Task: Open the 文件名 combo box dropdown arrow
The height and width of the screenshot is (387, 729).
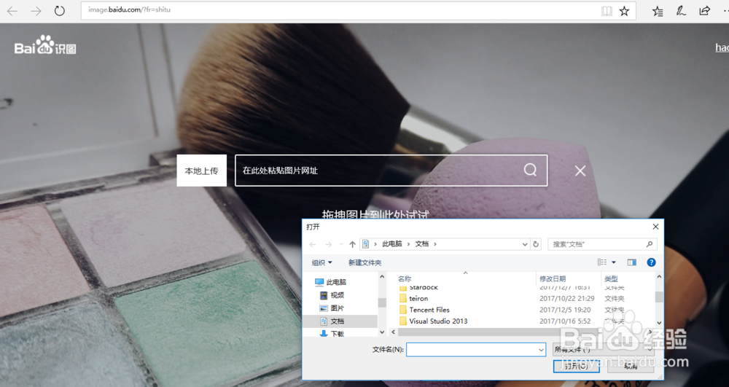Action: (541, 350)
